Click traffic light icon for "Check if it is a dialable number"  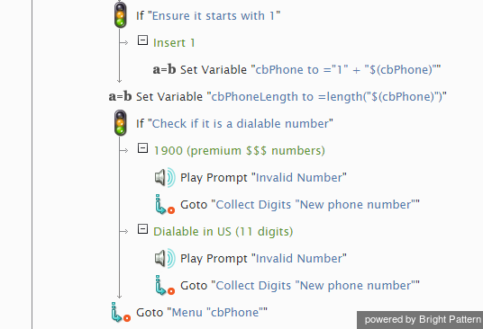pos(121,123)
